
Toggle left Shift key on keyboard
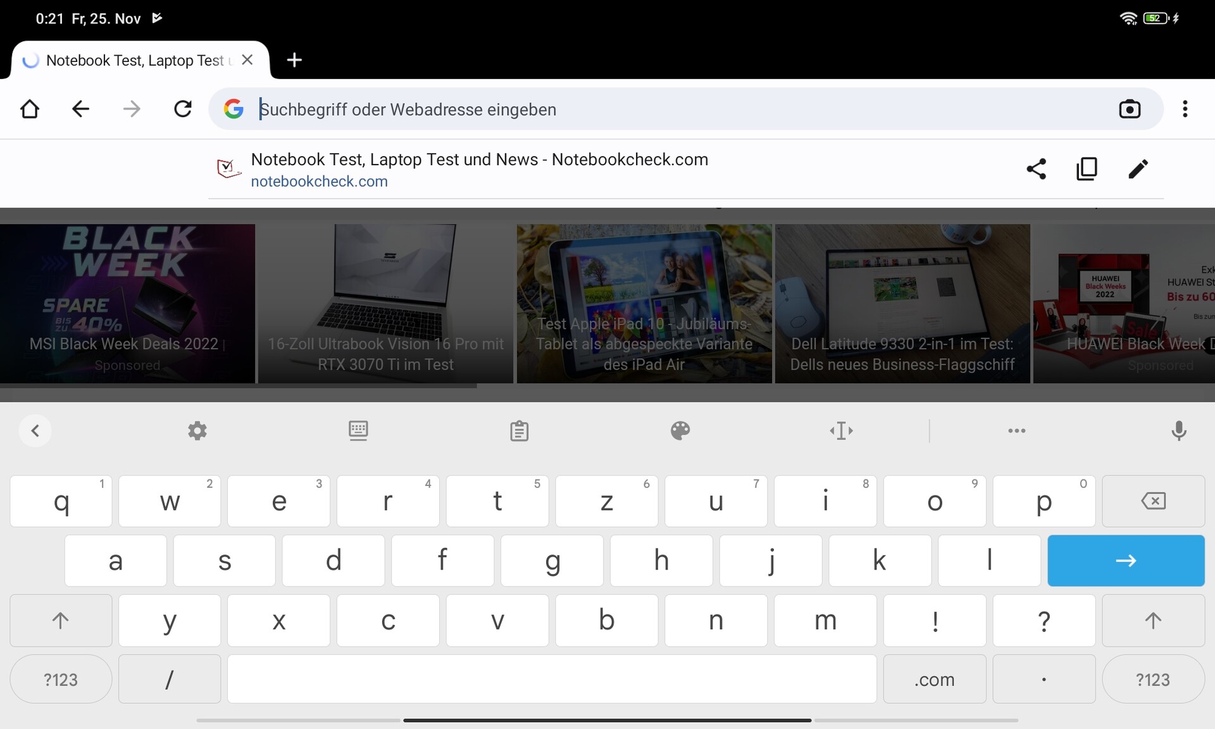(x=61, y=620)
